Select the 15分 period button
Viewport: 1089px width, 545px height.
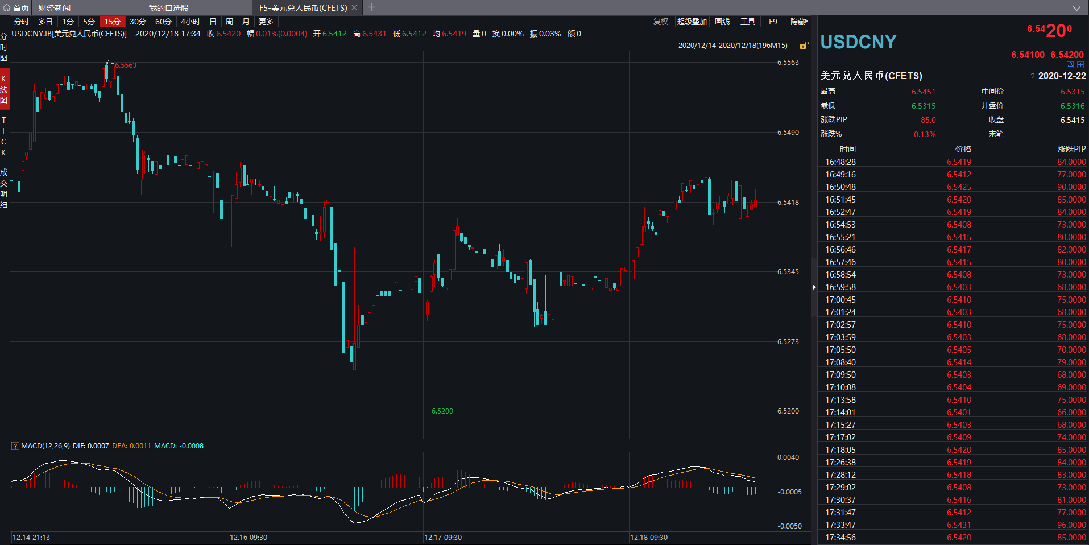click(112, 22)
